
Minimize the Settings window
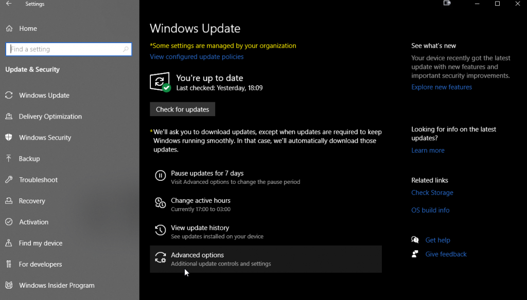477,4
